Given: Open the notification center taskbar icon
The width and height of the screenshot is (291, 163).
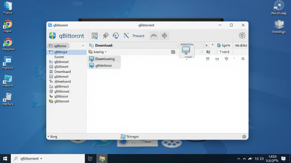Looking at the screenshot, I should (283, 158).
